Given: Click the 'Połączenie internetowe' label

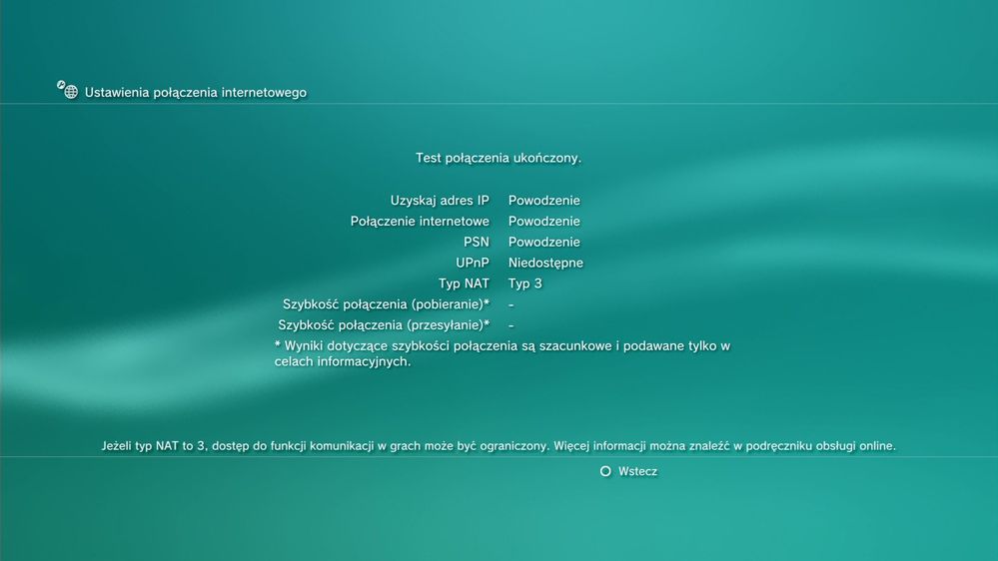Looking at the screenshot, I should click(x=420, y=222).
